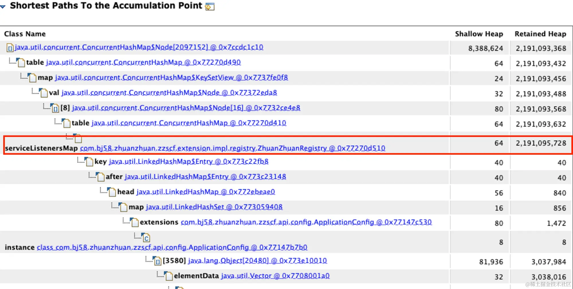Open ZhuanZhuanRegistry @ 0x77270d510 link
Image resolution: width=573 pixels, height=289 pixels.
pos(232,148)
